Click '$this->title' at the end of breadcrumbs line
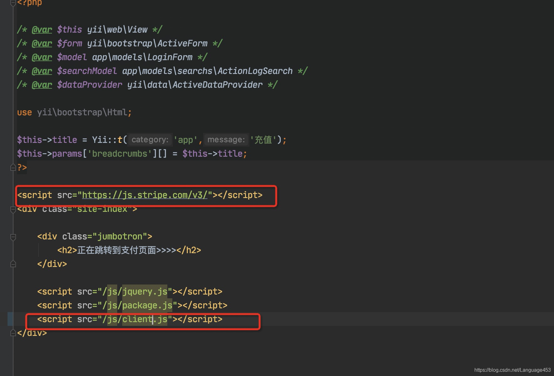Image resolution: width=554 pixels, height=376 pixels. [x=212, y=154]
